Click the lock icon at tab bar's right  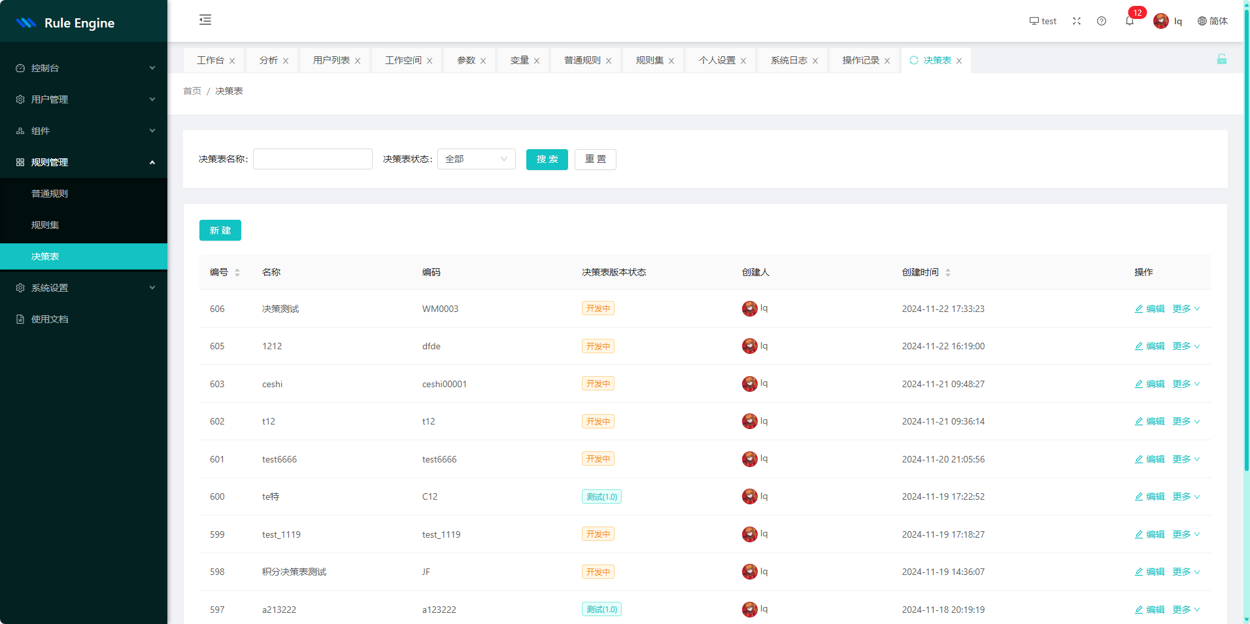(x=1221, y=60)
